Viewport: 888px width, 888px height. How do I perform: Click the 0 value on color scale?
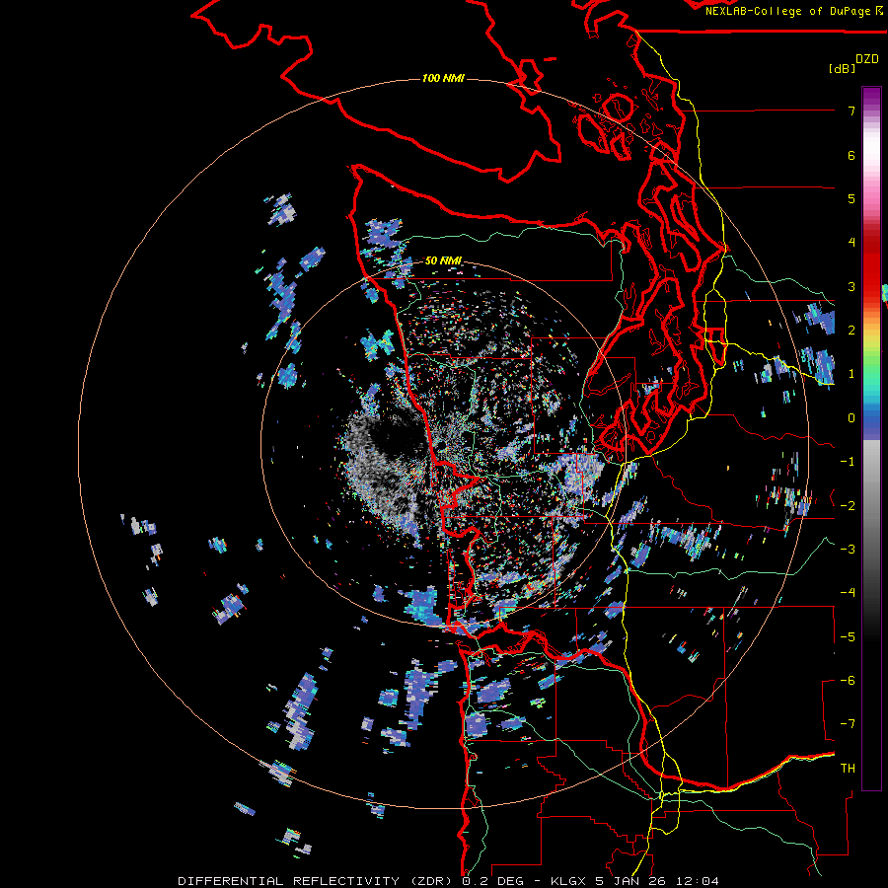coord(851,418)
